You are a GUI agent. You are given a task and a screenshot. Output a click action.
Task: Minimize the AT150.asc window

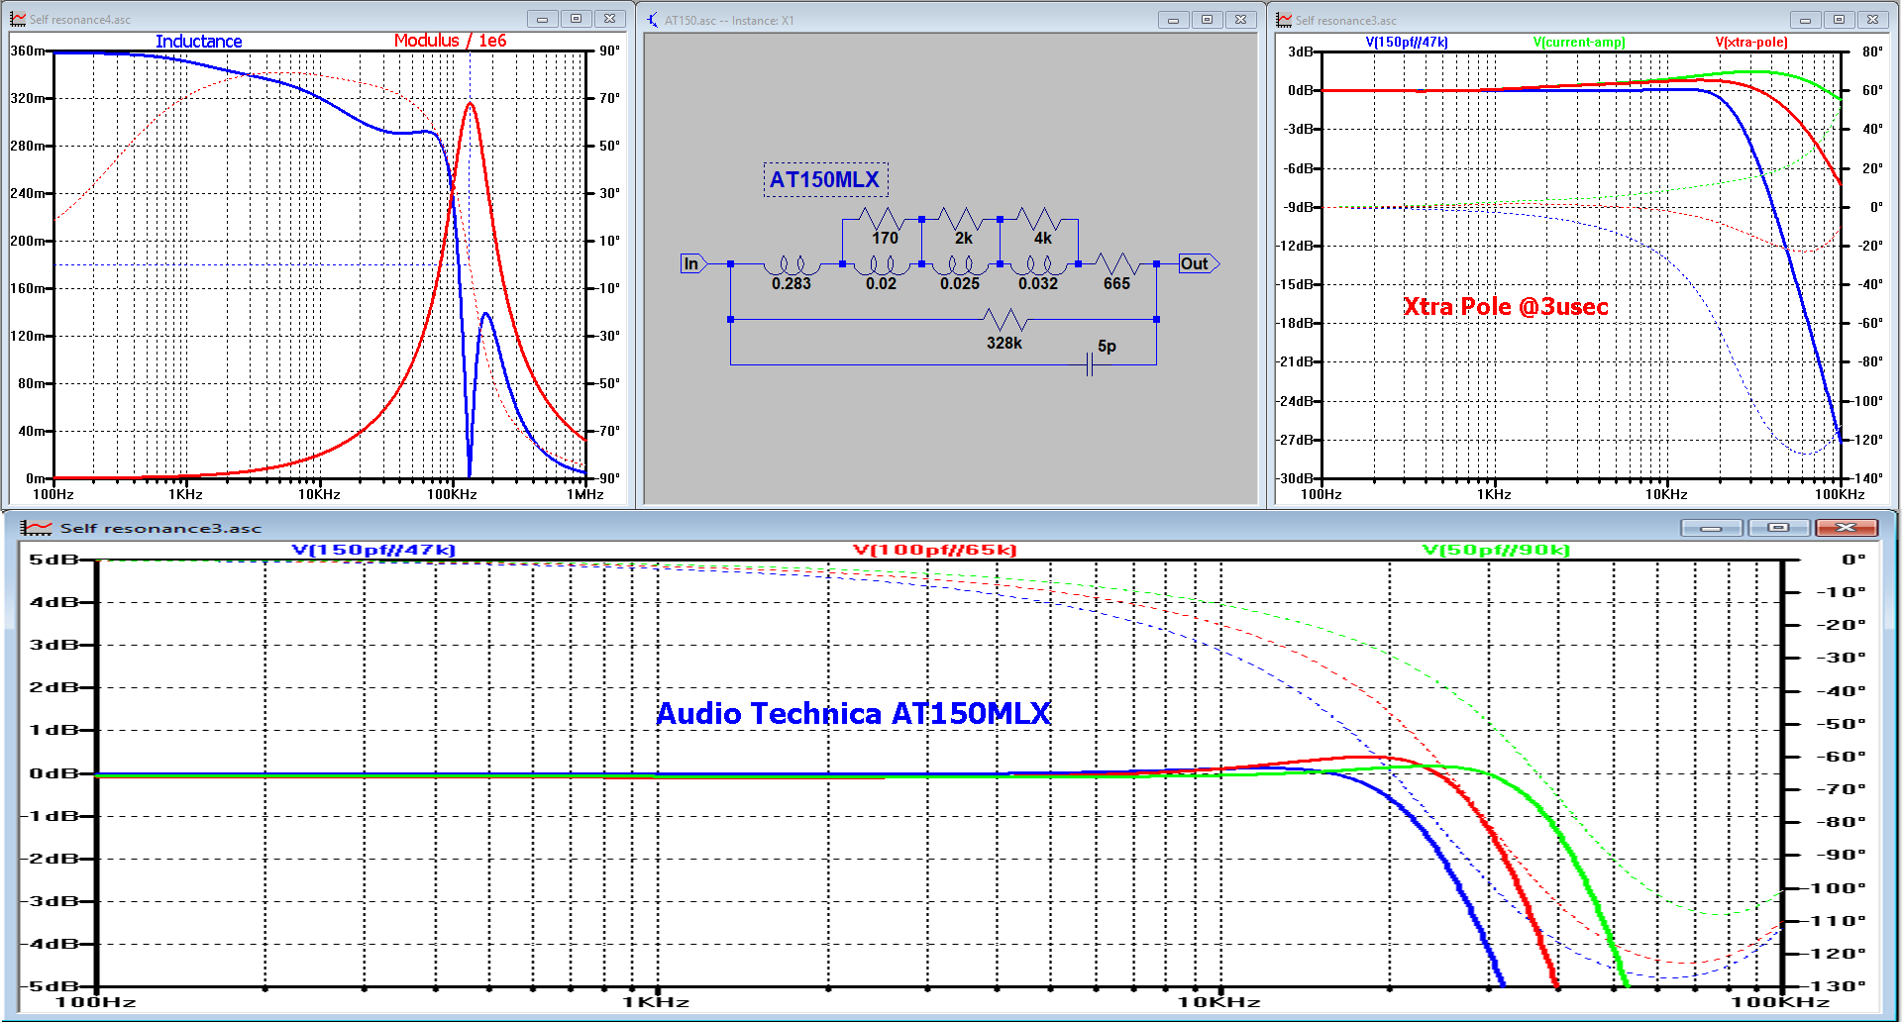[x=1173, y=20]
